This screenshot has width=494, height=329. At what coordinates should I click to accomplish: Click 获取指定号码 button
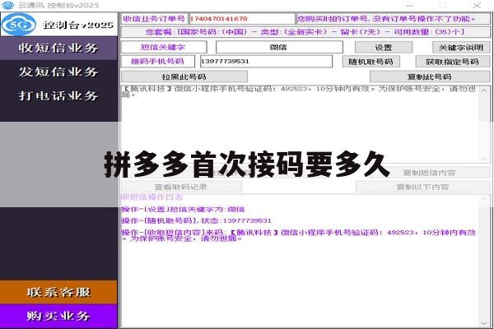tap(453, 62)
